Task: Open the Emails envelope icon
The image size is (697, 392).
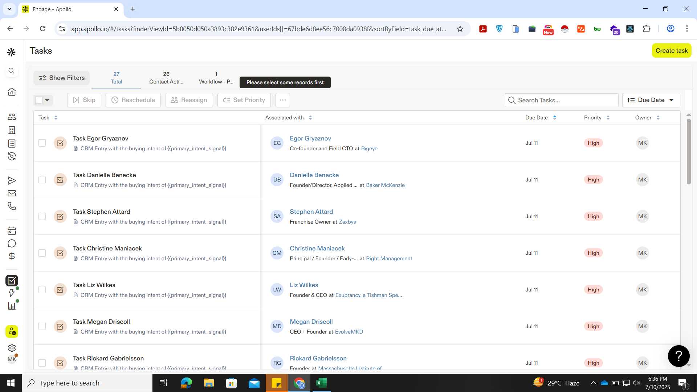Action: point(12,193)
